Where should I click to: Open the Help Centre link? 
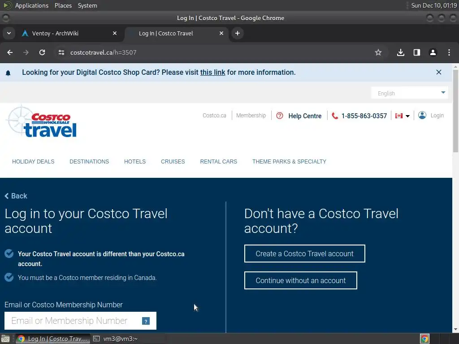[305, 116]
